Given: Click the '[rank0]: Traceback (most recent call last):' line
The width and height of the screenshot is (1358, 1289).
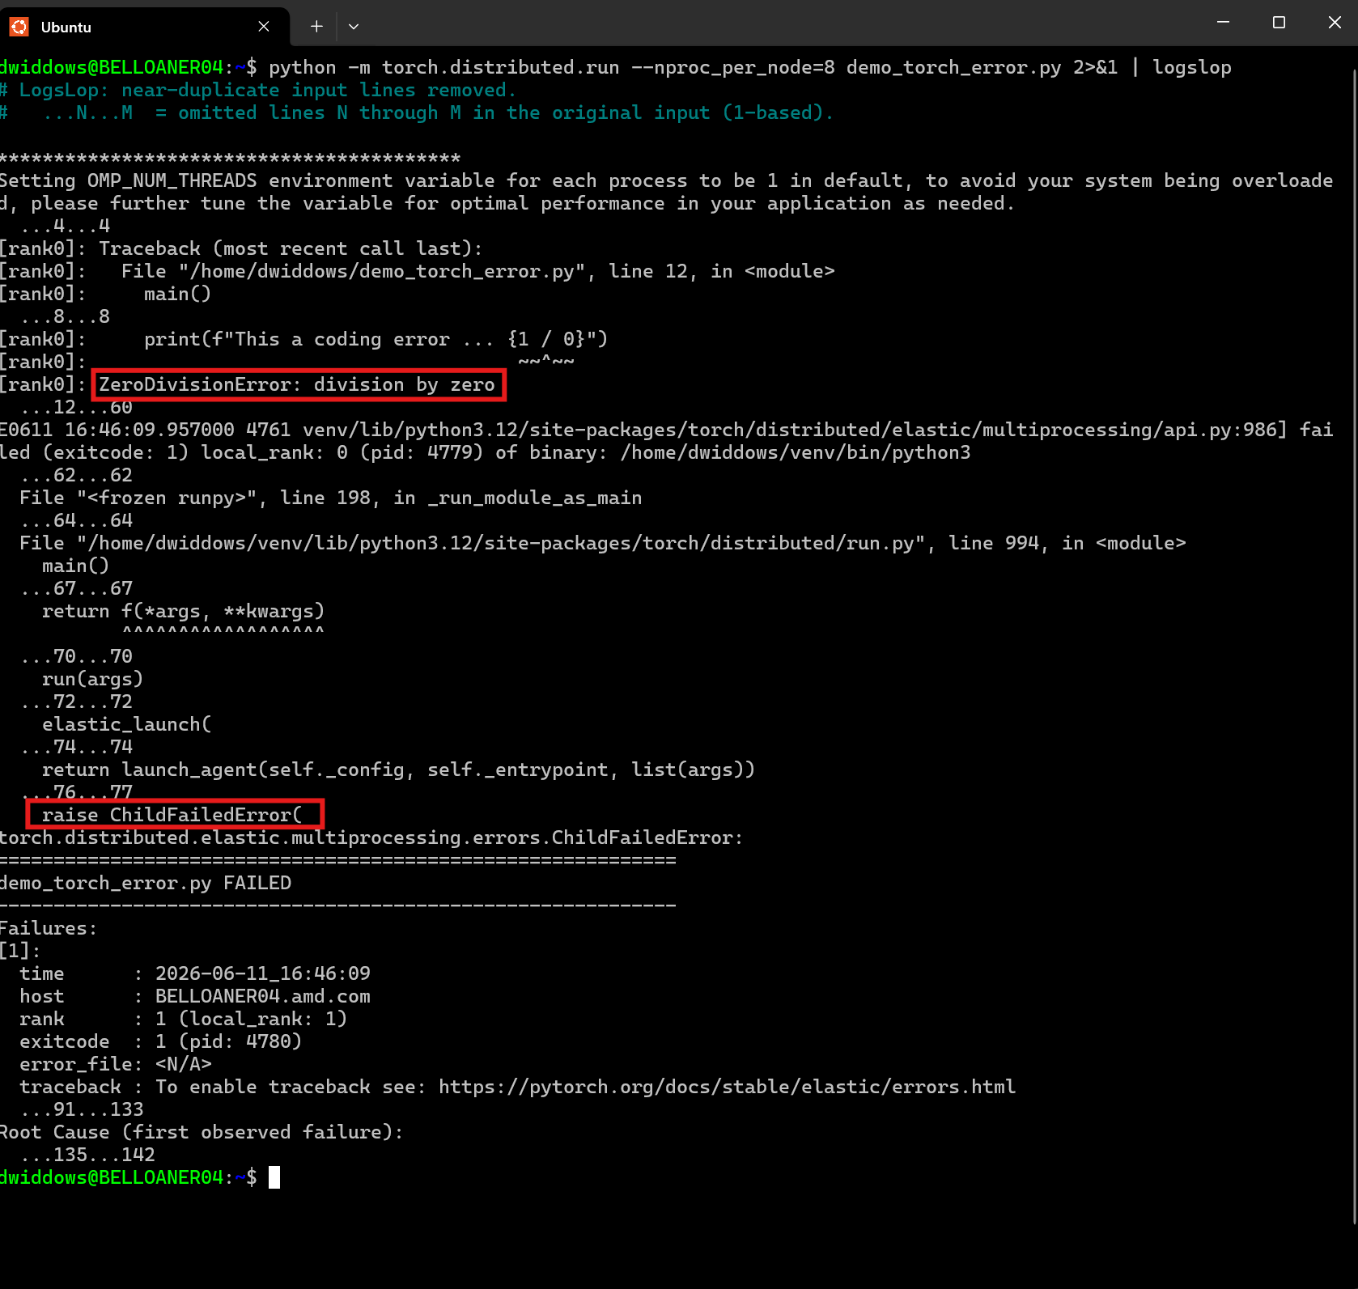Looking at the screenshot, I should pos(241,248).
